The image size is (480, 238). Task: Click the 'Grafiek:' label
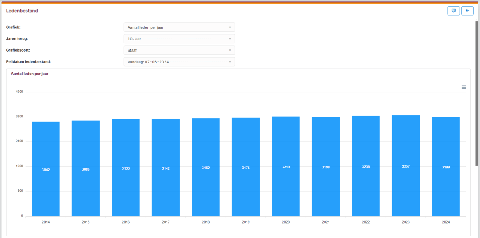13,27
